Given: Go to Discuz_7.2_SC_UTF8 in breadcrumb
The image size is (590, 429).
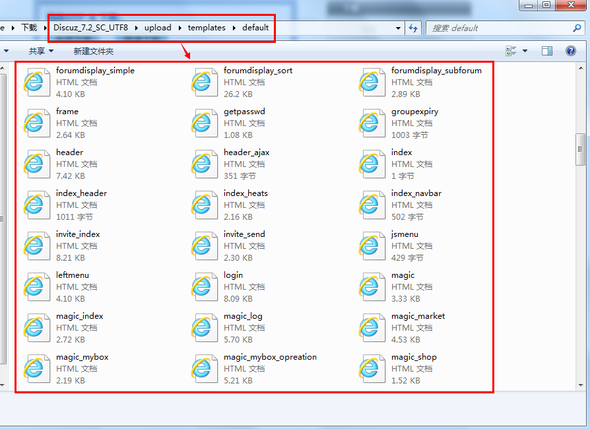Looking at the screenshot, I should pyautogui.click(x=90, y=28).
